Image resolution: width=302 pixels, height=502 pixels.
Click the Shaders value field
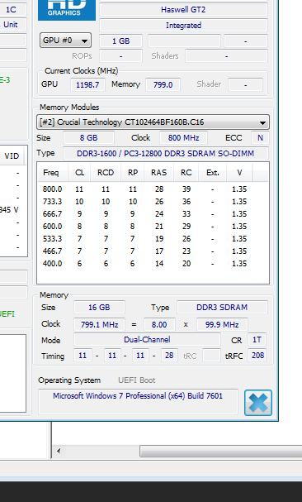[226, 56]
